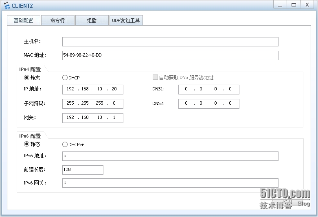The height and width of the screenshot is (217, 318).
Task: Select IPv4 静态 radio button
Action: coord(26,78)
